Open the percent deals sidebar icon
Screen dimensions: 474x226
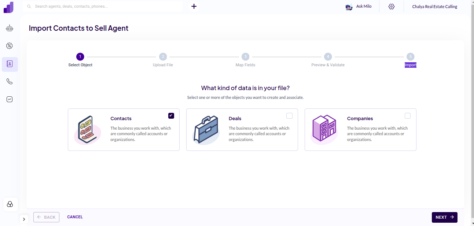[10, 46]
